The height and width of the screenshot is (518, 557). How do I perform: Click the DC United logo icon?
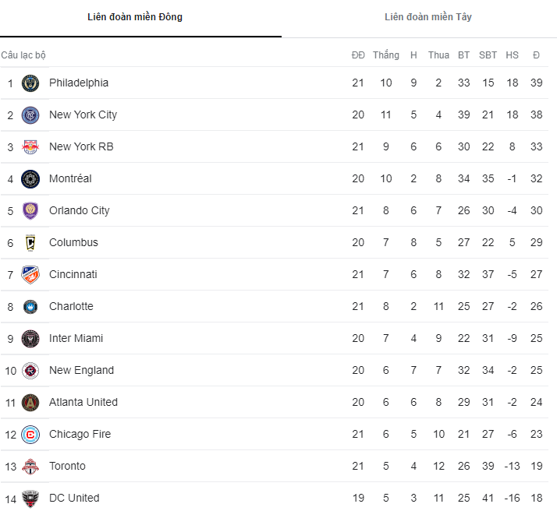click(30, 499)
